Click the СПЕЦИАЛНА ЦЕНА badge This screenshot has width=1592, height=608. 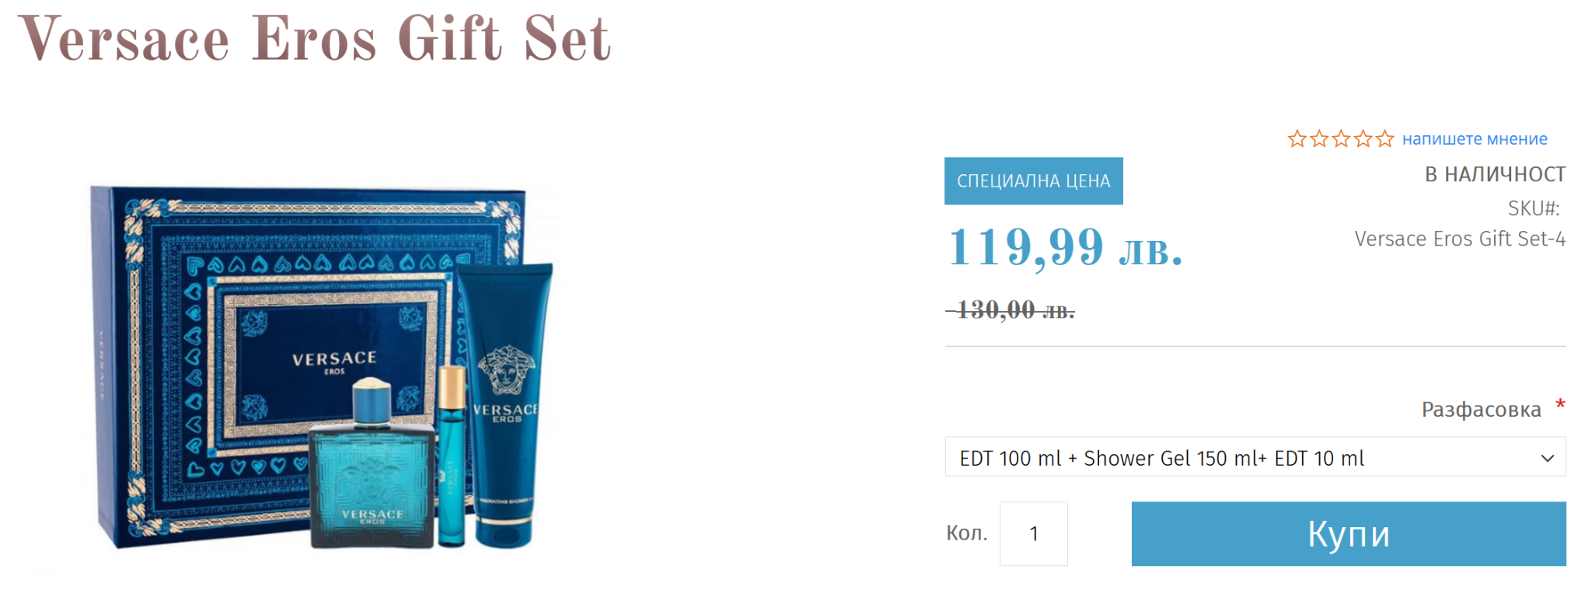click(x=1034, y=181)
